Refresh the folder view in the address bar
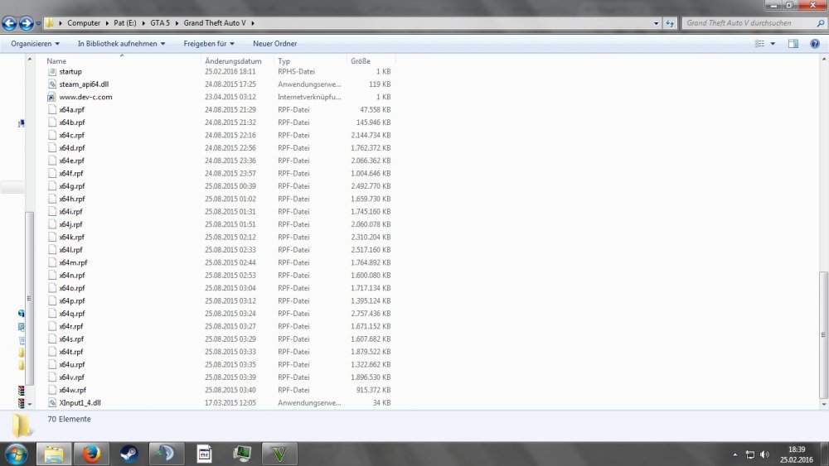 coord(670,23)
